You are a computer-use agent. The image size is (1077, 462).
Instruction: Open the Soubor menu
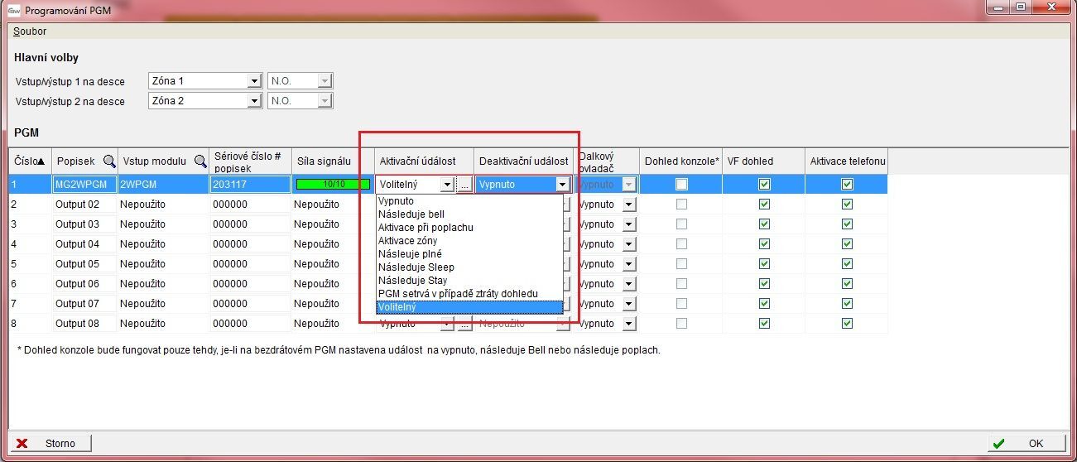click(30, 31)
